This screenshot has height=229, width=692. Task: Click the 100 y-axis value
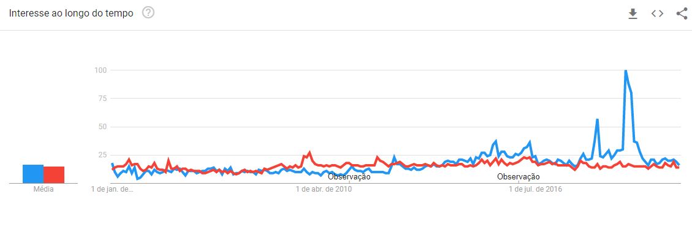click(101, 70)
